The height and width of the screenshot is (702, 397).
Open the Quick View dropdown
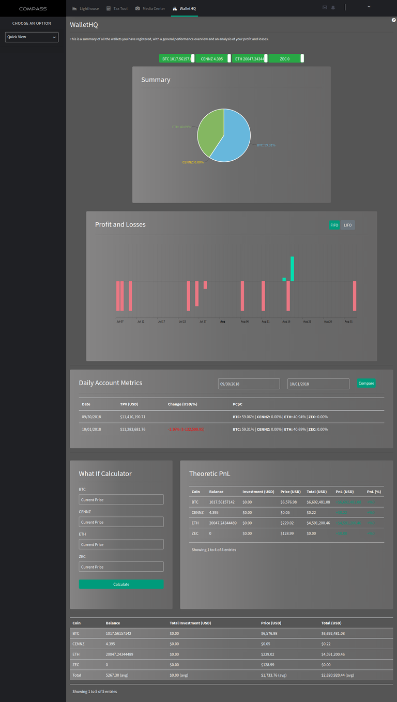pyautogui.click(x=32, y=37)
